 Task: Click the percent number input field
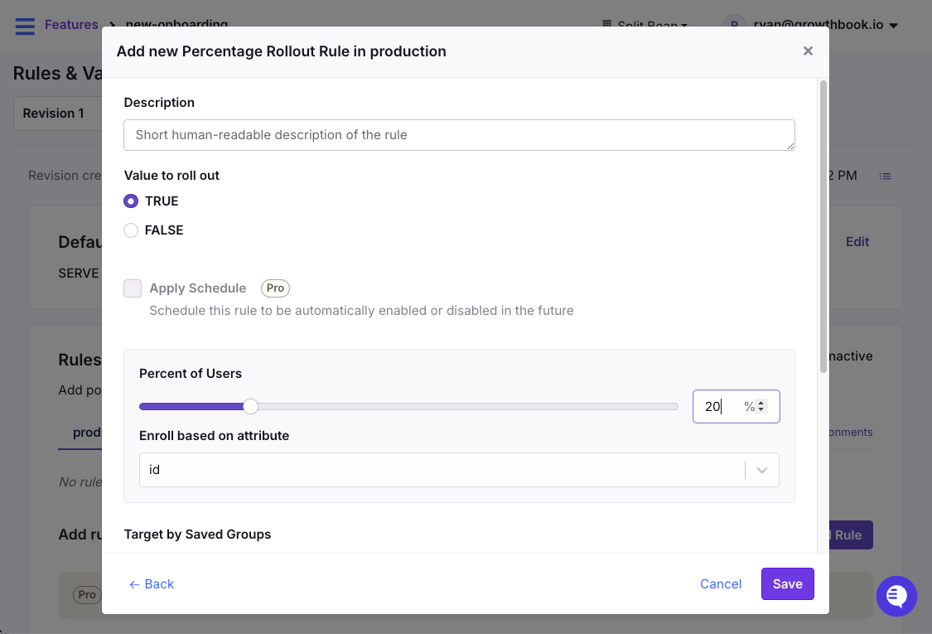717,406
